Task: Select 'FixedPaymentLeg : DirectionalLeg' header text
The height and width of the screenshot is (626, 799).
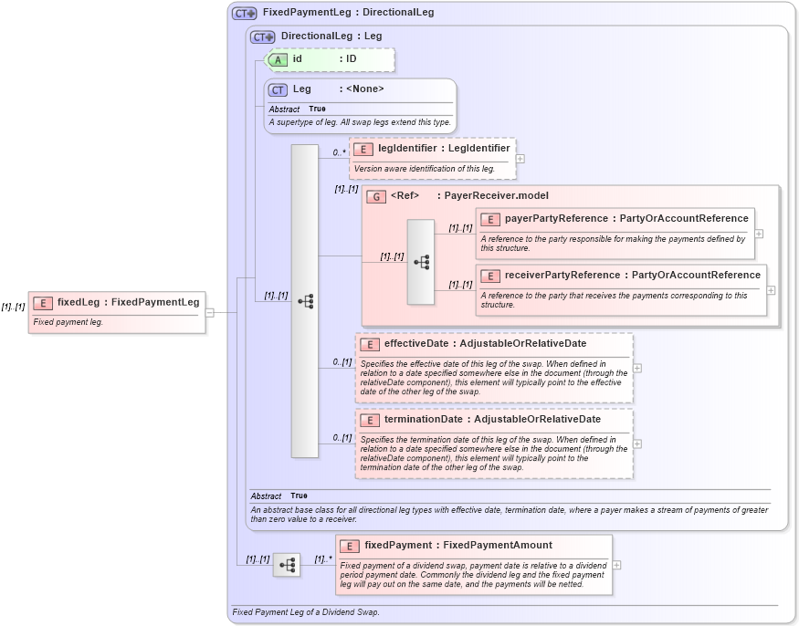Action: click(x=349, y=12)
